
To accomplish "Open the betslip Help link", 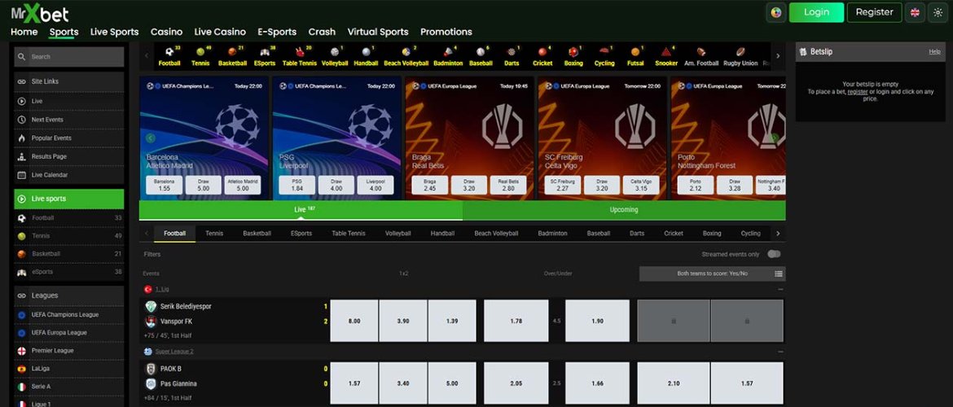I will 935,51.
